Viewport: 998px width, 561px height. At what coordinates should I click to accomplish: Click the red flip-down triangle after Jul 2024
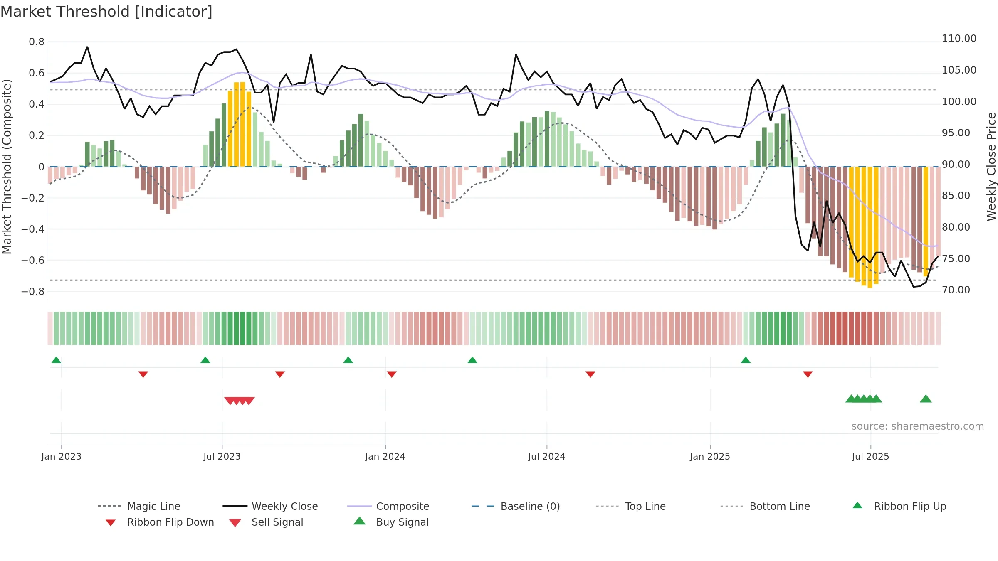[x=590, y=374]
